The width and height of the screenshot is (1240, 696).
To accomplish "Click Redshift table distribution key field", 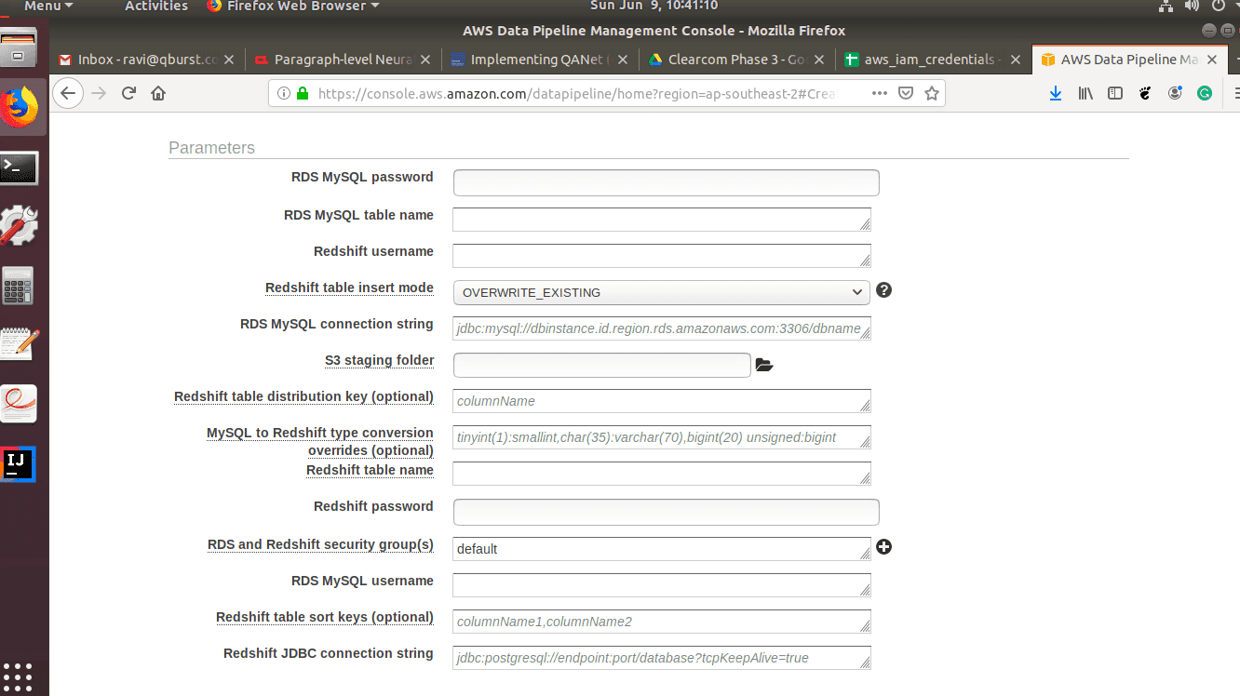I will [x=662, y=401].
